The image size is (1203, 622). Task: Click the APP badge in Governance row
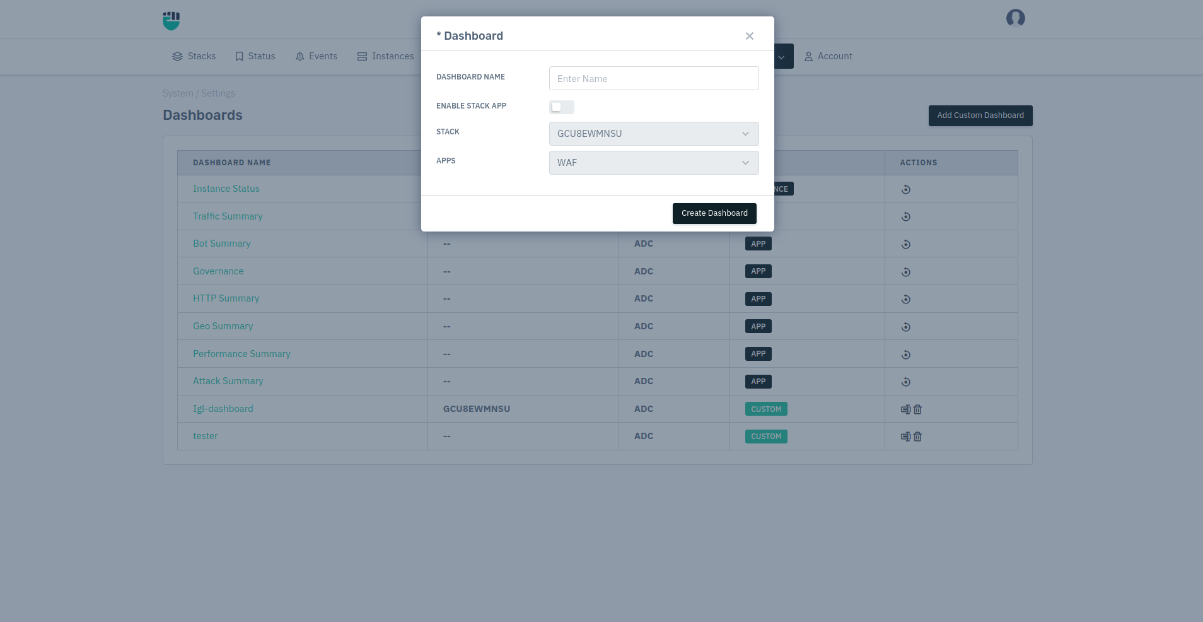[758, 271]
